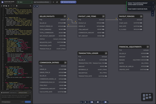Open Anthropic (Claude) provider dropdown
The height and width of the screenshot is (104, 156).
coord(23,93)
